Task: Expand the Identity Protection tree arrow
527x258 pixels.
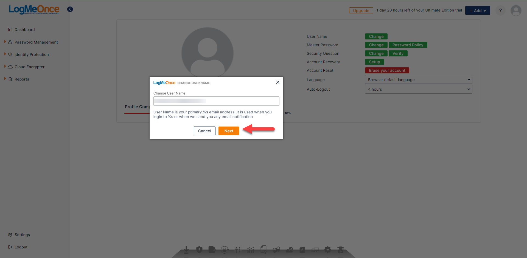Action: (5, 54)
